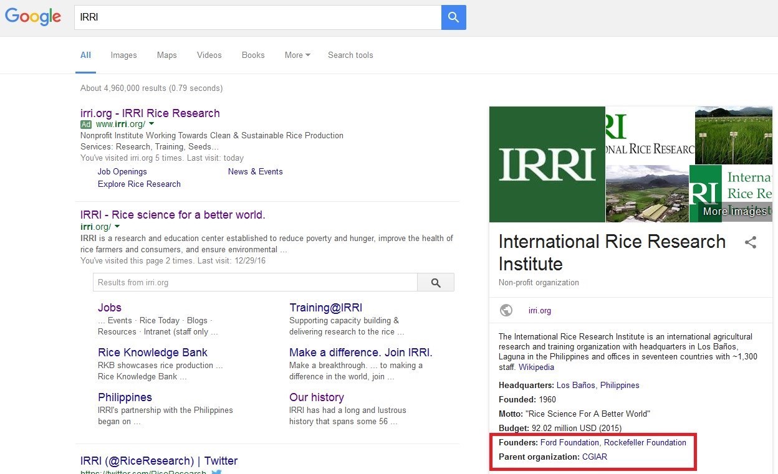Click the Google logo

(33, 17)
